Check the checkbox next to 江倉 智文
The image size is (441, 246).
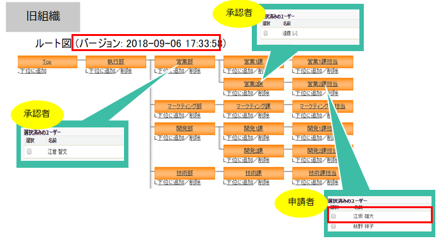[29, 152]
